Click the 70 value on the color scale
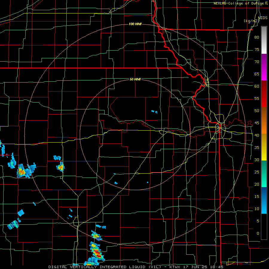The width and height of the screenshot is (269, 269). pos(257,62)
